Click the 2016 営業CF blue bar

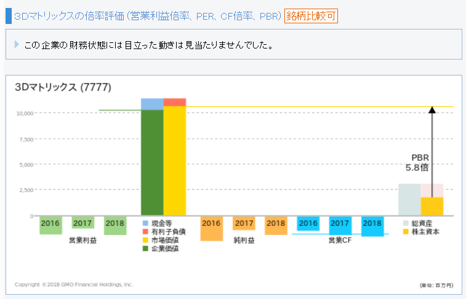(x=308, y=223)
